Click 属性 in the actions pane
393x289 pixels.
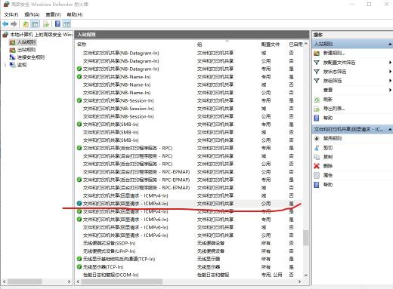(x=328, y=175)
